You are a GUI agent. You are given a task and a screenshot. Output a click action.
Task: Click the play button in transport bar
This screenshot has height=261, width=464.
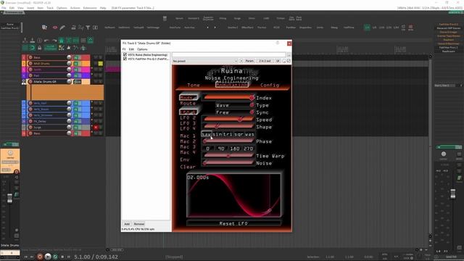(x=48, y=257)
